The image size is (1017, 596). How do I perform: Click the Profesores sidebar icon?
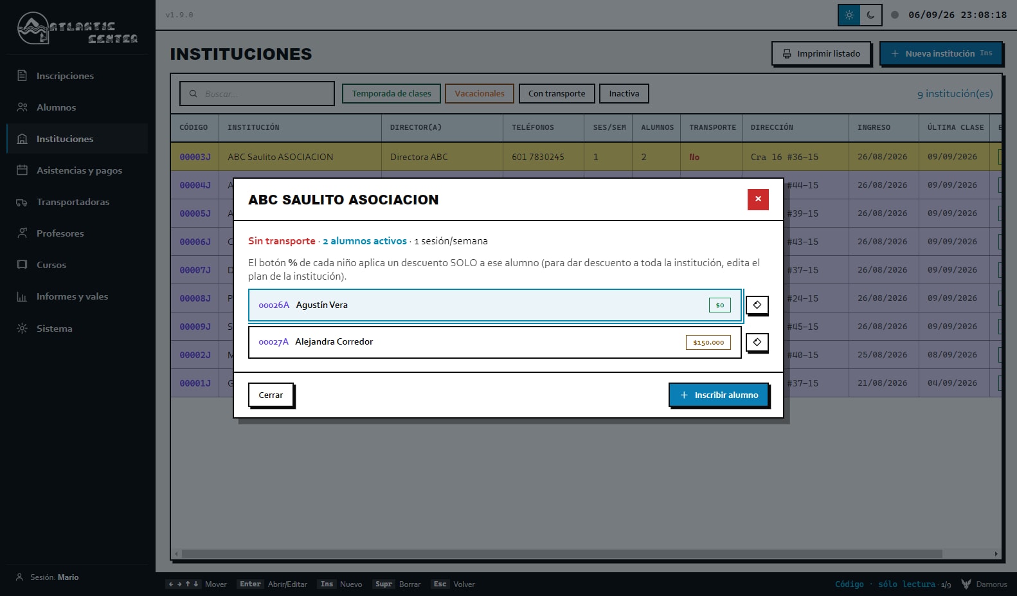point(22,233)
